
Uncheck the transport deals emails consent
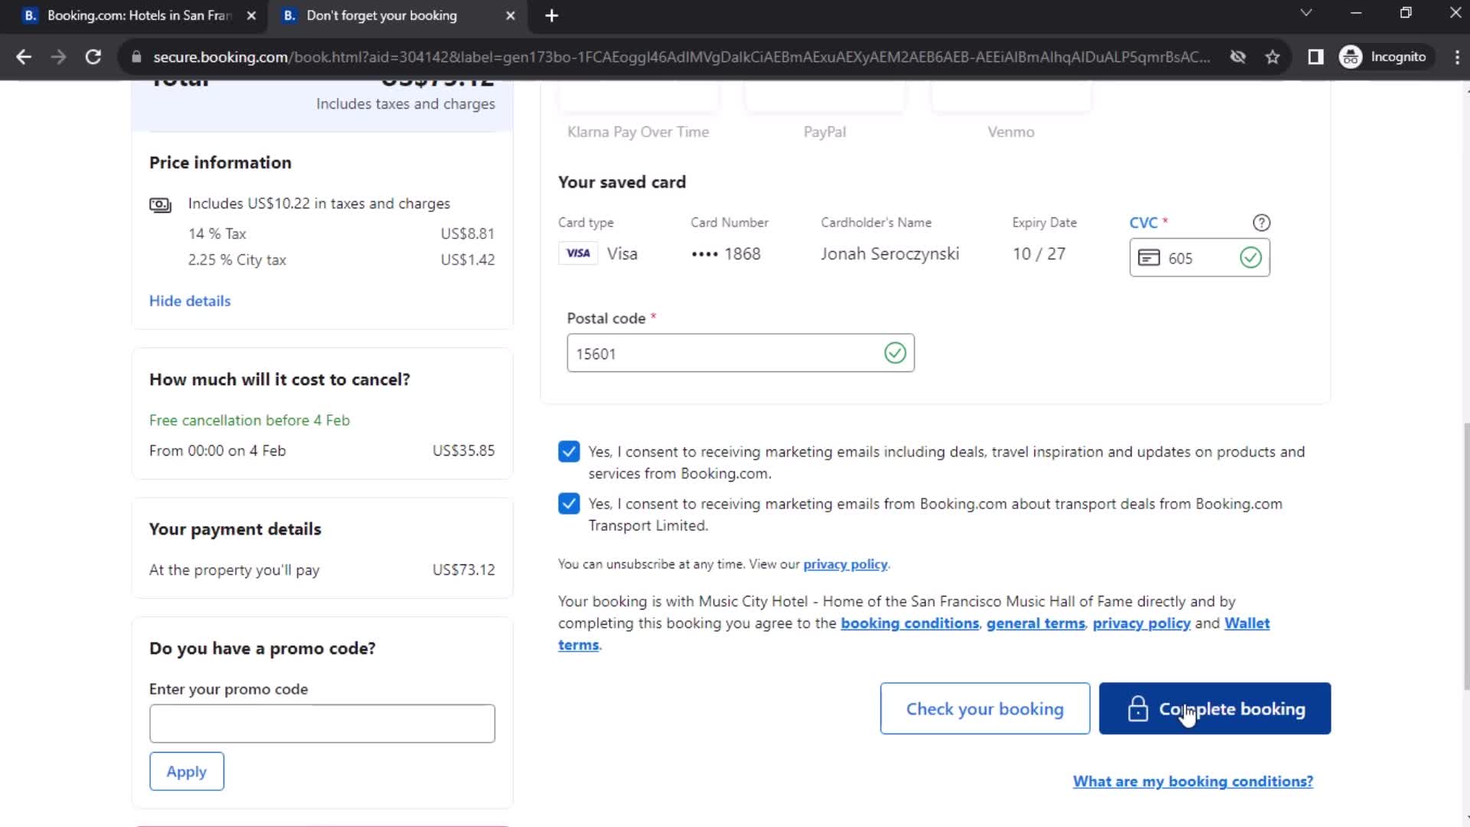(x=569, y=504)
